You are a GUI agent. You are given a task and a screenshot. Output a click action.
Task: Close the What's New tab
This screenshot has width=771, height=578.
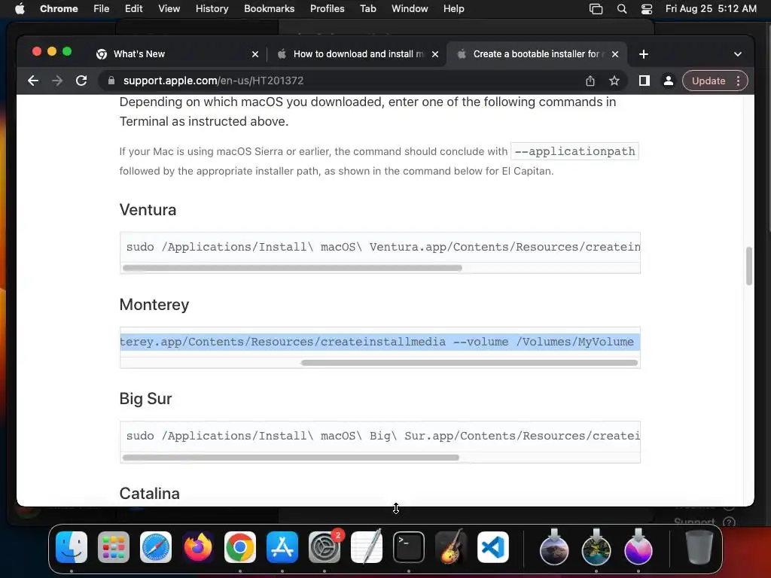(x=255, y=54)
